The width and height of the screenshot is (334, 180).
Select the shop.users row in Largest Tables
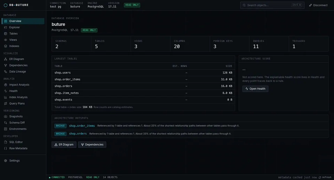[x=143, y=73]
